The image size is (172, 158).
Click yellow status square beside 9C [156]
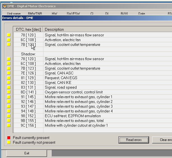9,125
